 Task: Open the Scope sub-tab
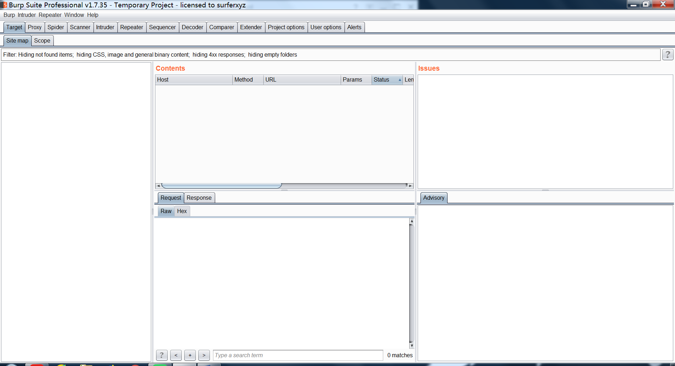pyautogui.click(x=42, y=40)
